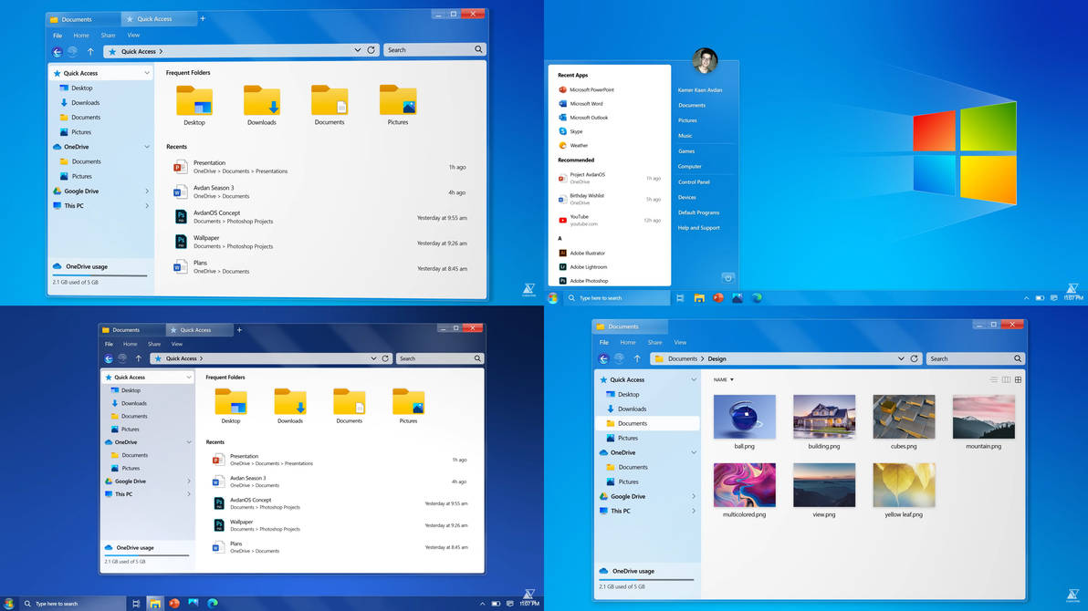The height and width of the screenshot is (611, 1088).
Task: Open 'AvdanOS Concept' recent in top-left Explorer window
Action: pos(320,217)
